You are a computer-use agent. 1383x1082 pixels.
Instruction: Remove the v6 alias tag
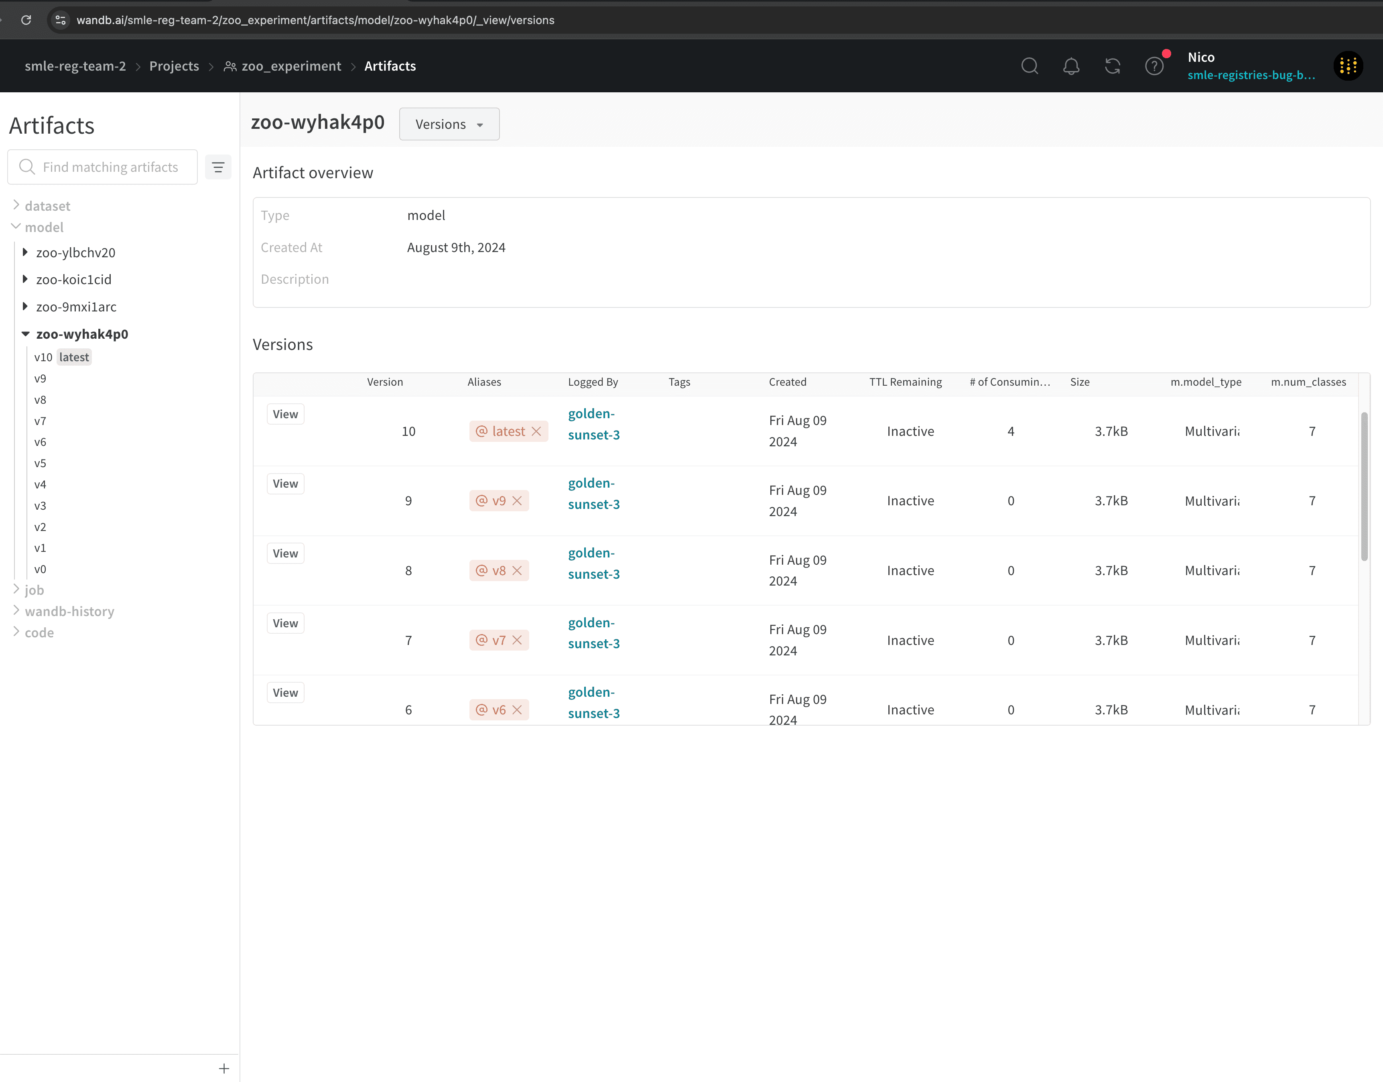pos(517,710)
